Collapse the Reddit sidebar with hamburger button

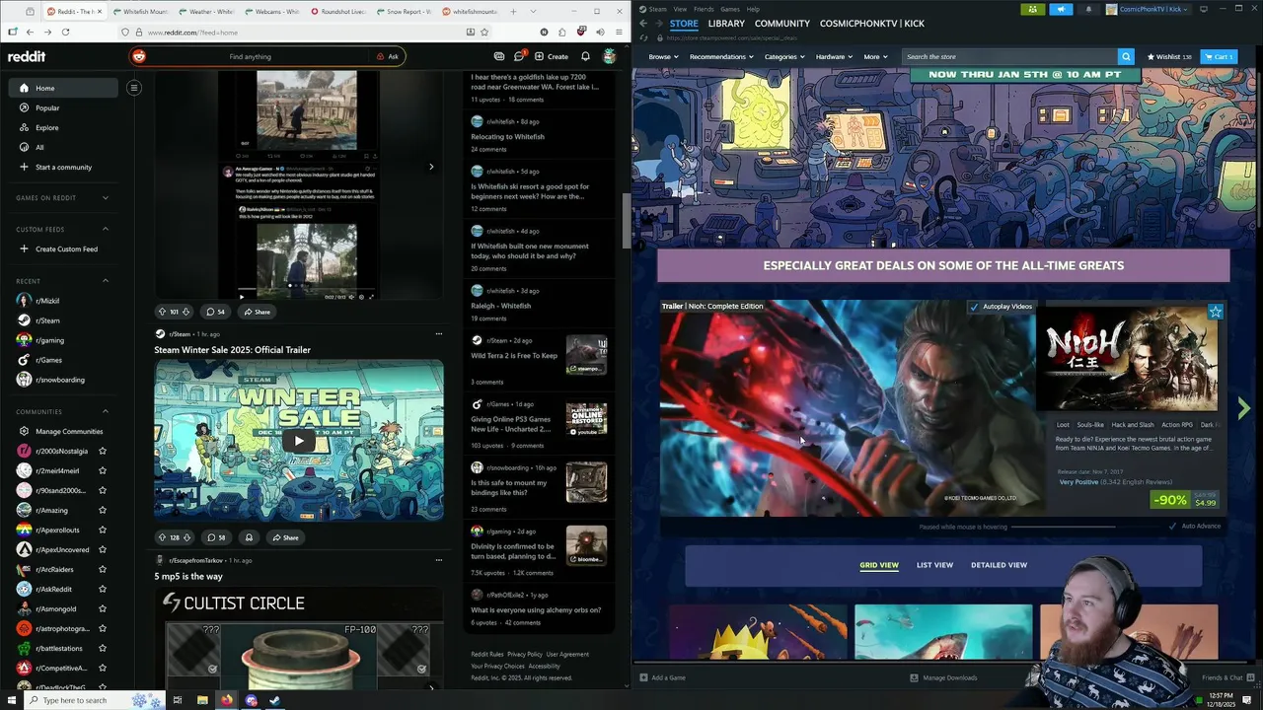[134, 88]
